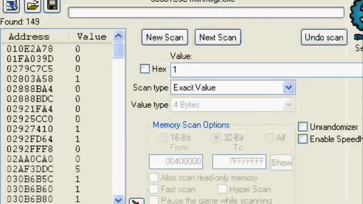Select address 02927410 row
The width and height of the screenshot is (363, 204).
(57, 129)
